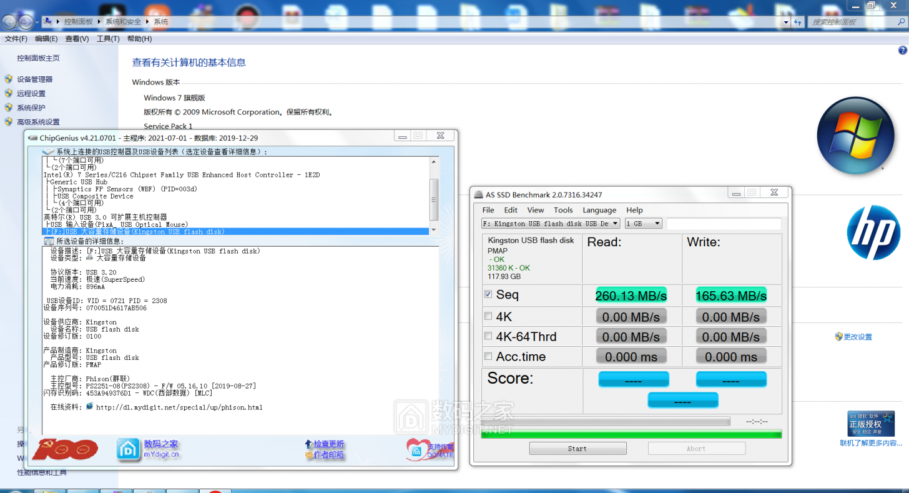Click the address bar refresh button
Viewport: 909px width, 493px height.
coord(797,22)
